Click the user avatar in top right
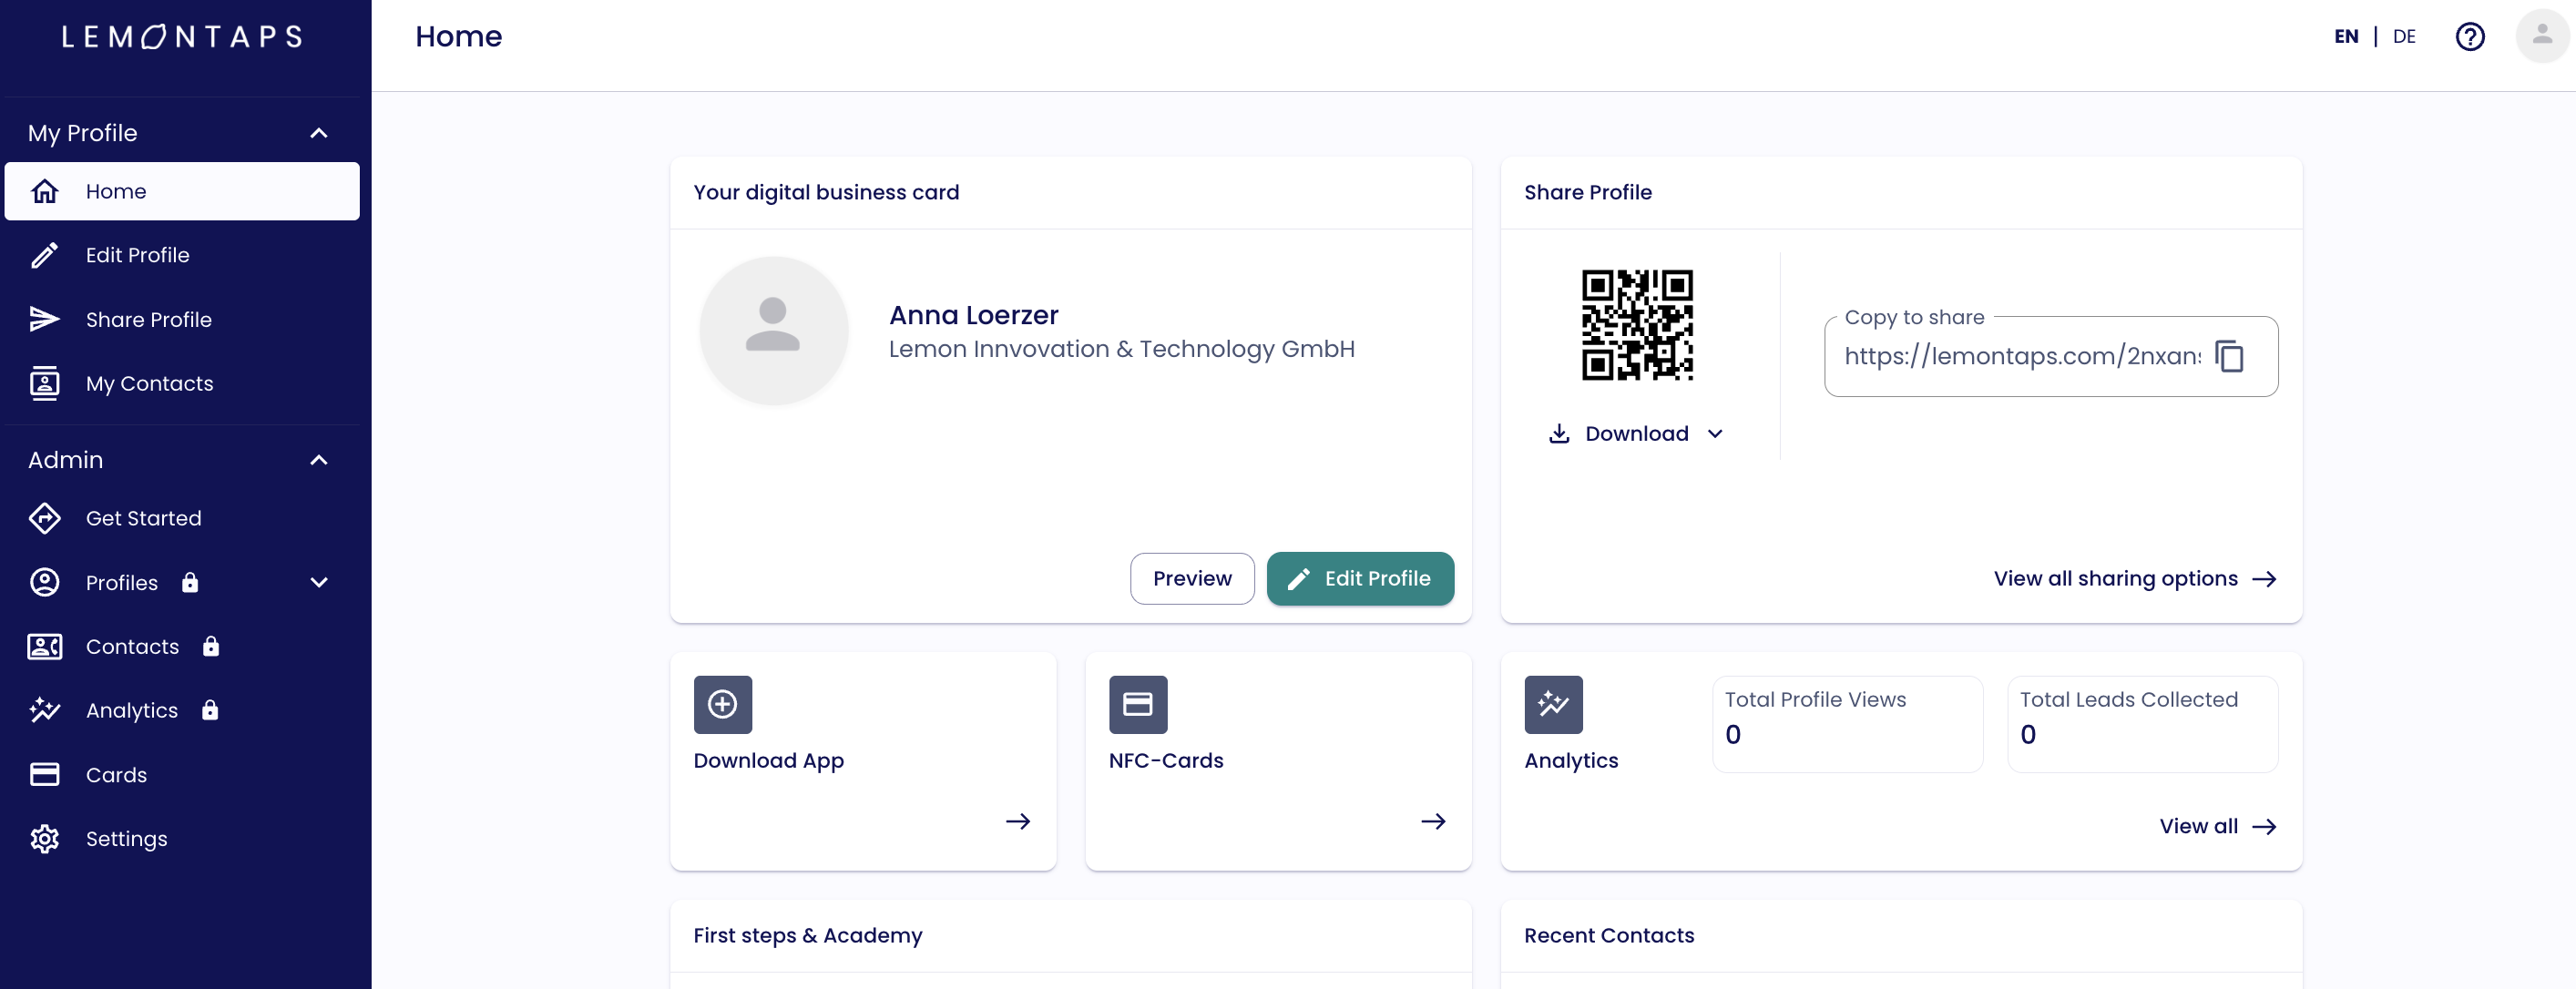 coord(2541,37)
